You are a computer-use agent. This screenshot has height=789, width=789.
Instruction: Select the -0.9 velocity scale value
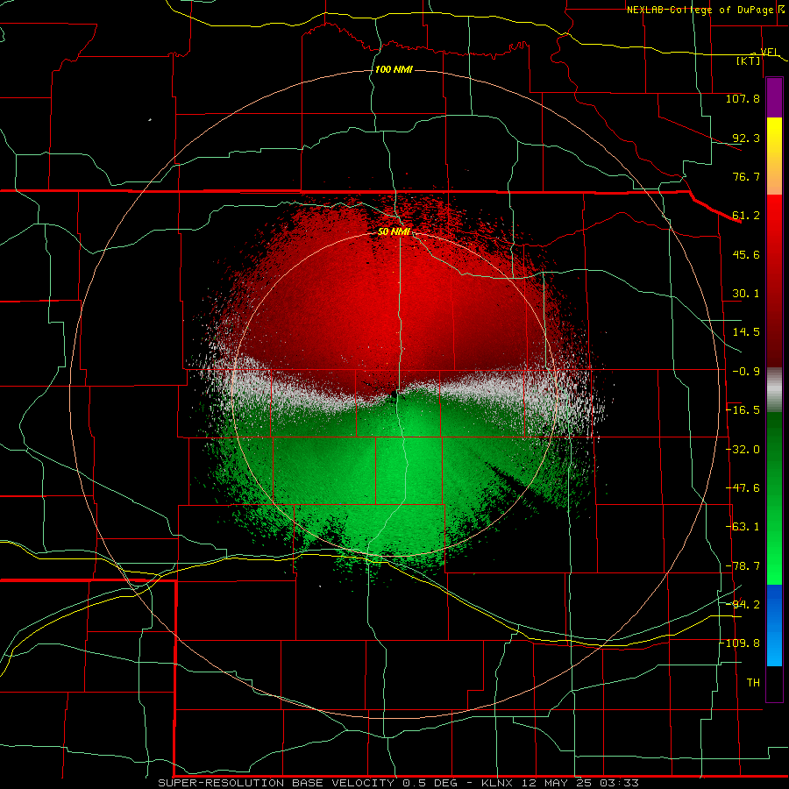(x=746, y=372)
